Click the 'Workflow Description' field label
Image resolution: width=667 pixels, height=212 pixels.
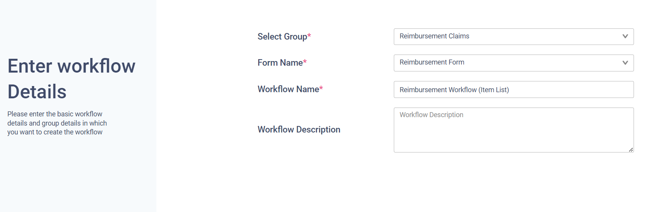pyautogui.click(x=299, y=129)
